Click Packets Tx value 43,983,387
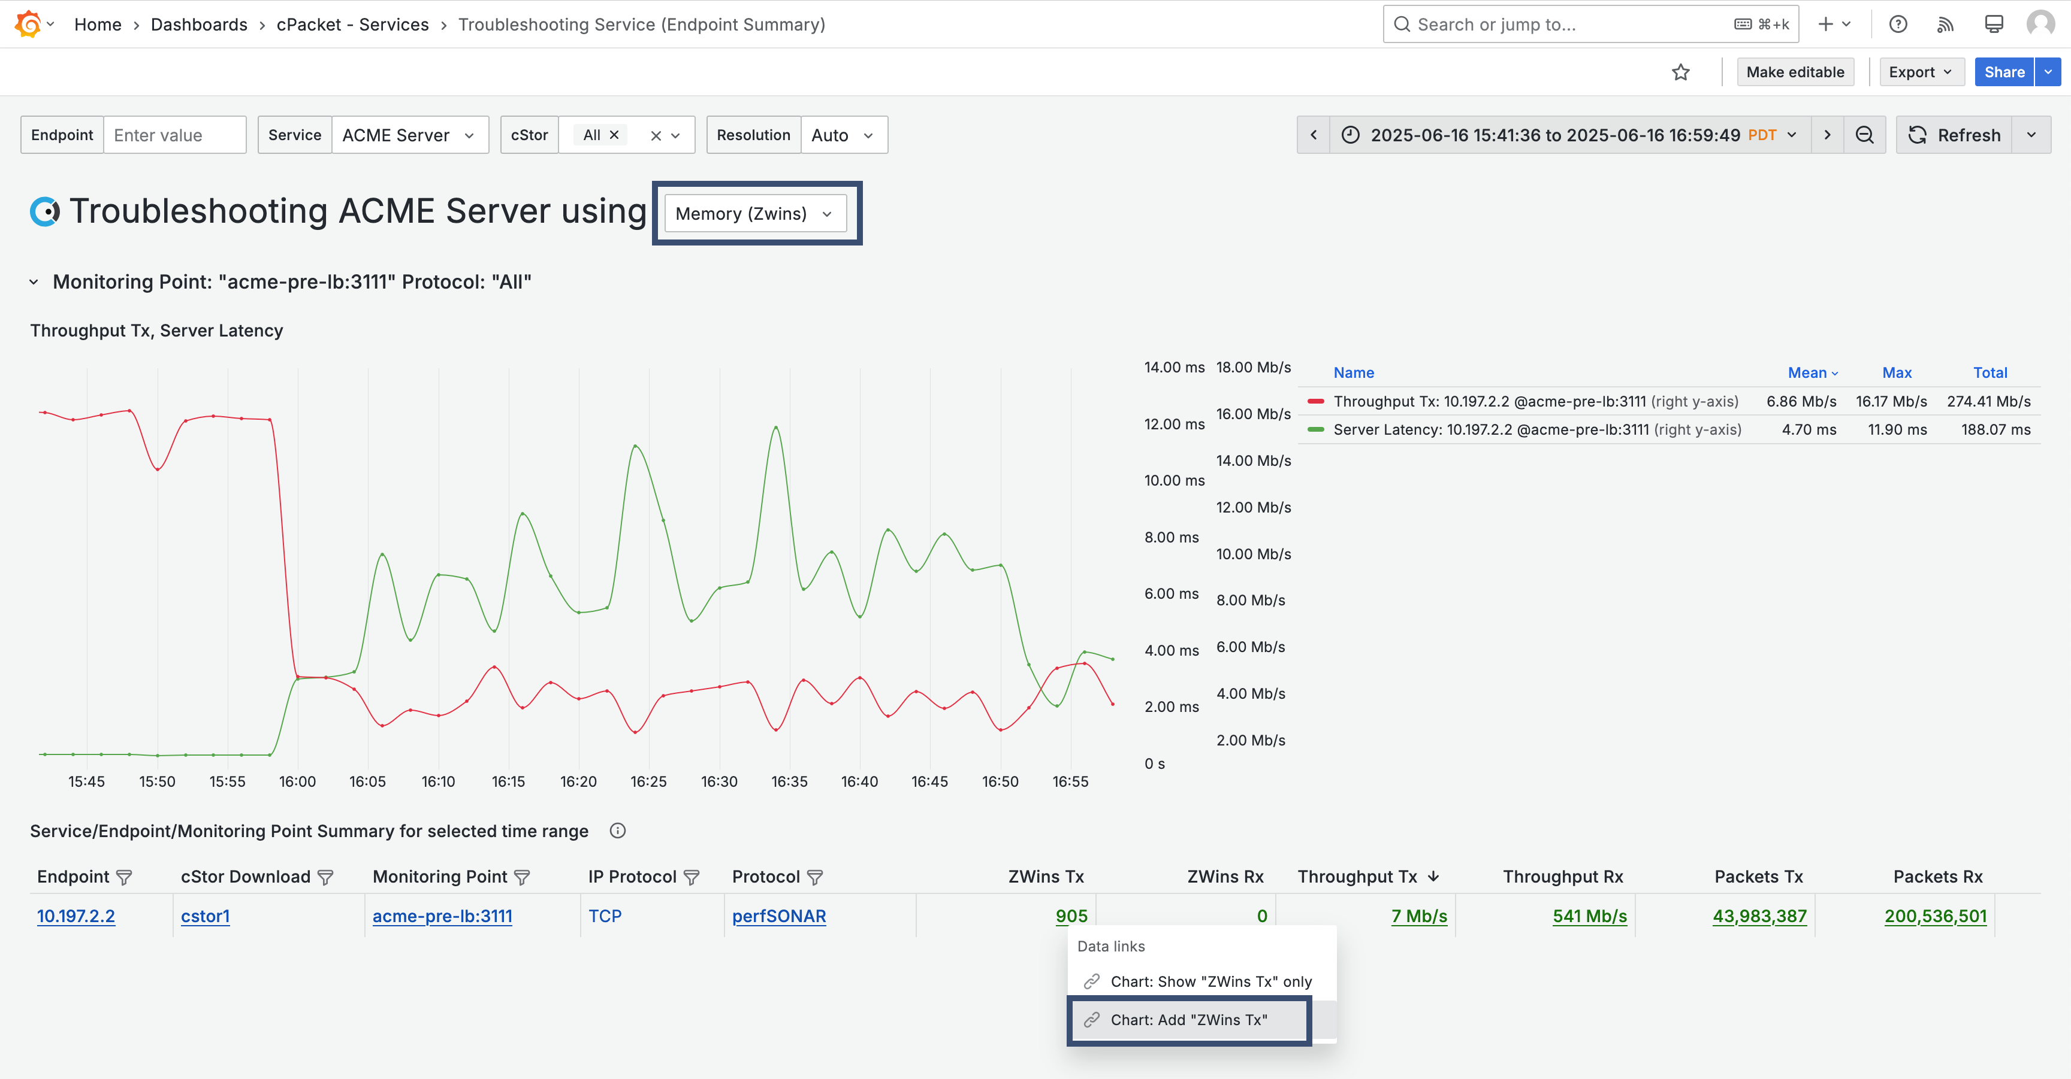This screenshot has width=2071, height=1079. tap(1759, 916)
